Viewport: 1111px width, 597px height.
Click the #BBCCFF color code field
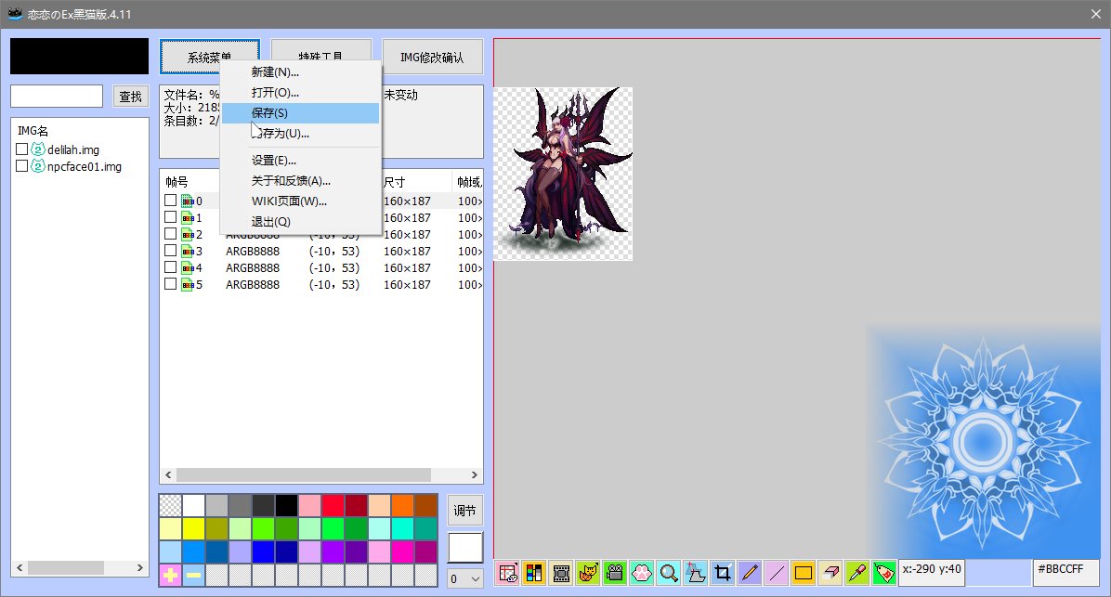tap(1065, 573)
